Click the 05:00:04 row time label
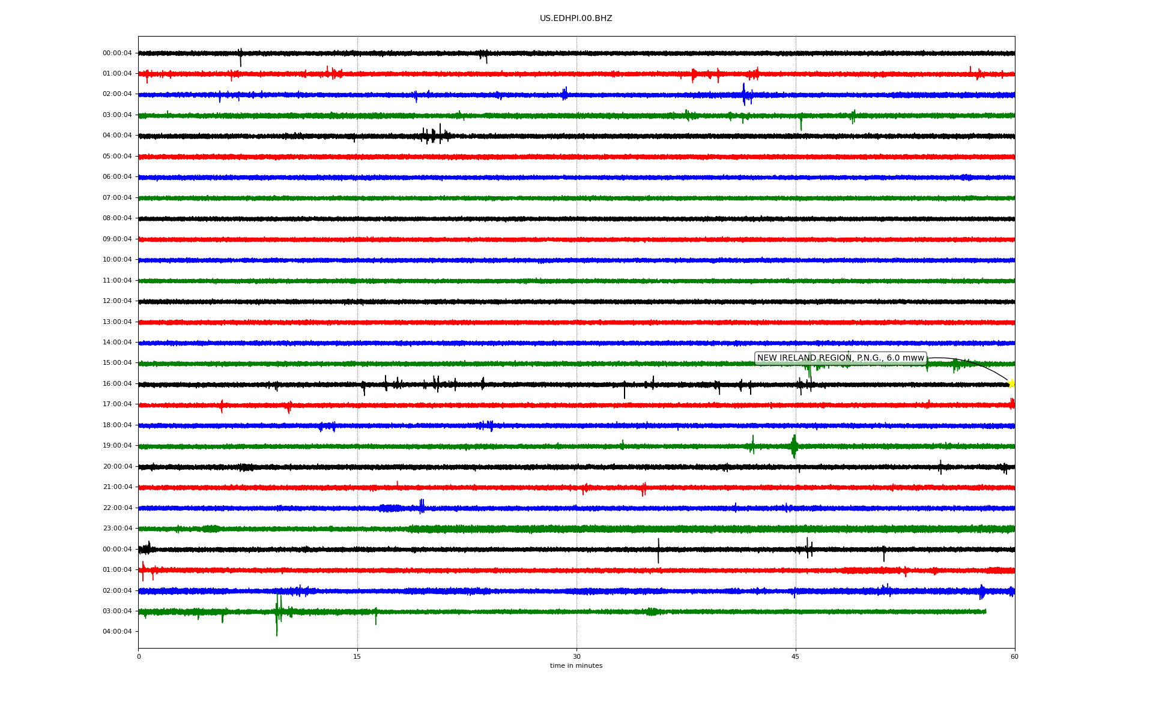 pyautogui.click(x=117, y=157)
